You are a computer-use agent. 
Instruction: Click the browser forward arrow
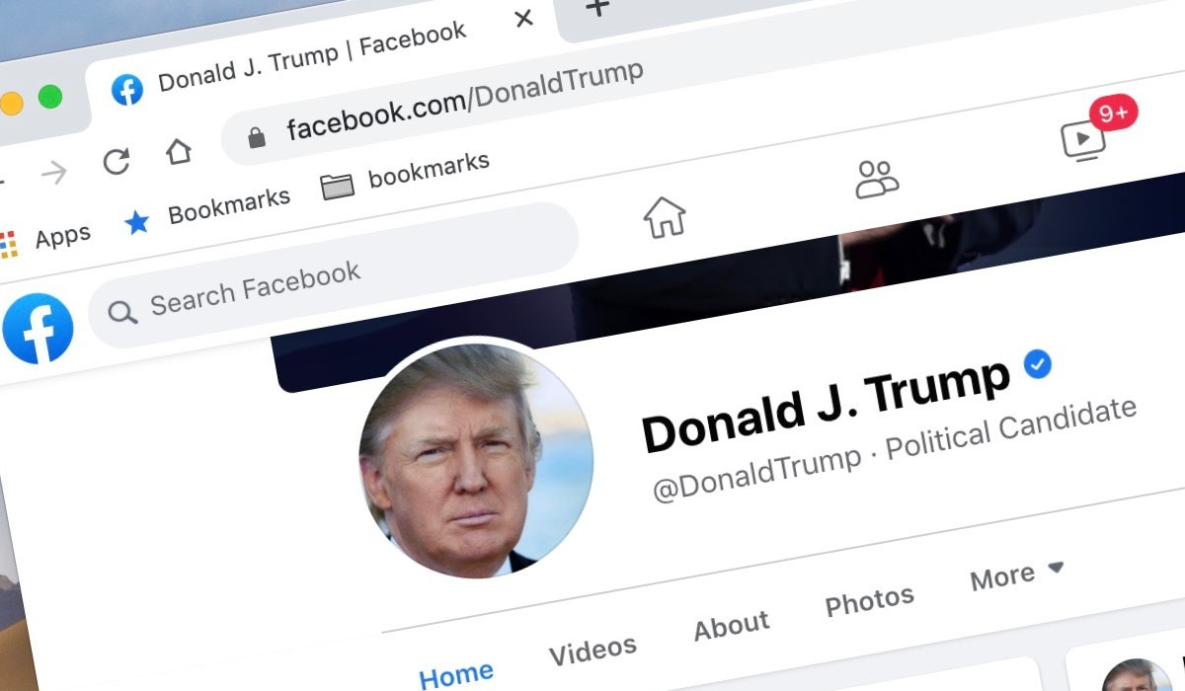[x=53, y=173]
